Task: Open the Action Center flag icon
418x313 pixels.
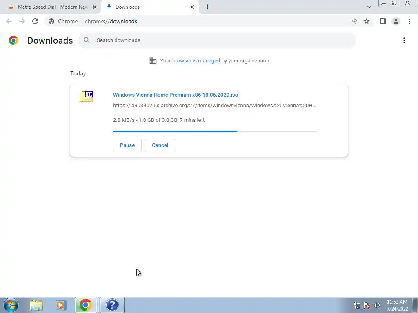Action: (367, 305)
